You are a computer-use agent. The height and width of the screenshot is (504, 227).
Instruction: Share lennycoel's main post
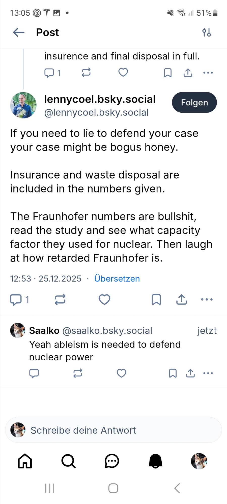pyautogui.click(x=182, y=300)
